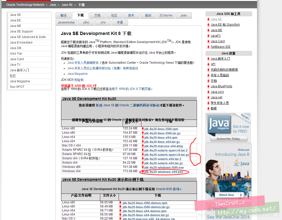Download jdk-8u20-linux-i586.tar.gz
The image size is (282, 220).
click(x=162, y=133)
